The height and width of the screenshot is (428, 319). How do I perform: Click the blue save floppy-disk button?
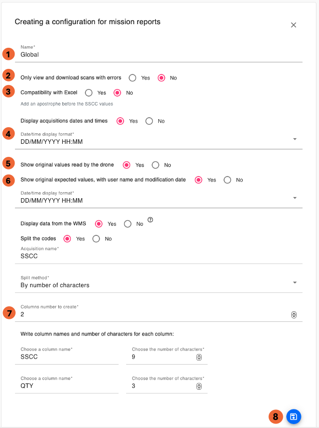[x=293, y=416]
